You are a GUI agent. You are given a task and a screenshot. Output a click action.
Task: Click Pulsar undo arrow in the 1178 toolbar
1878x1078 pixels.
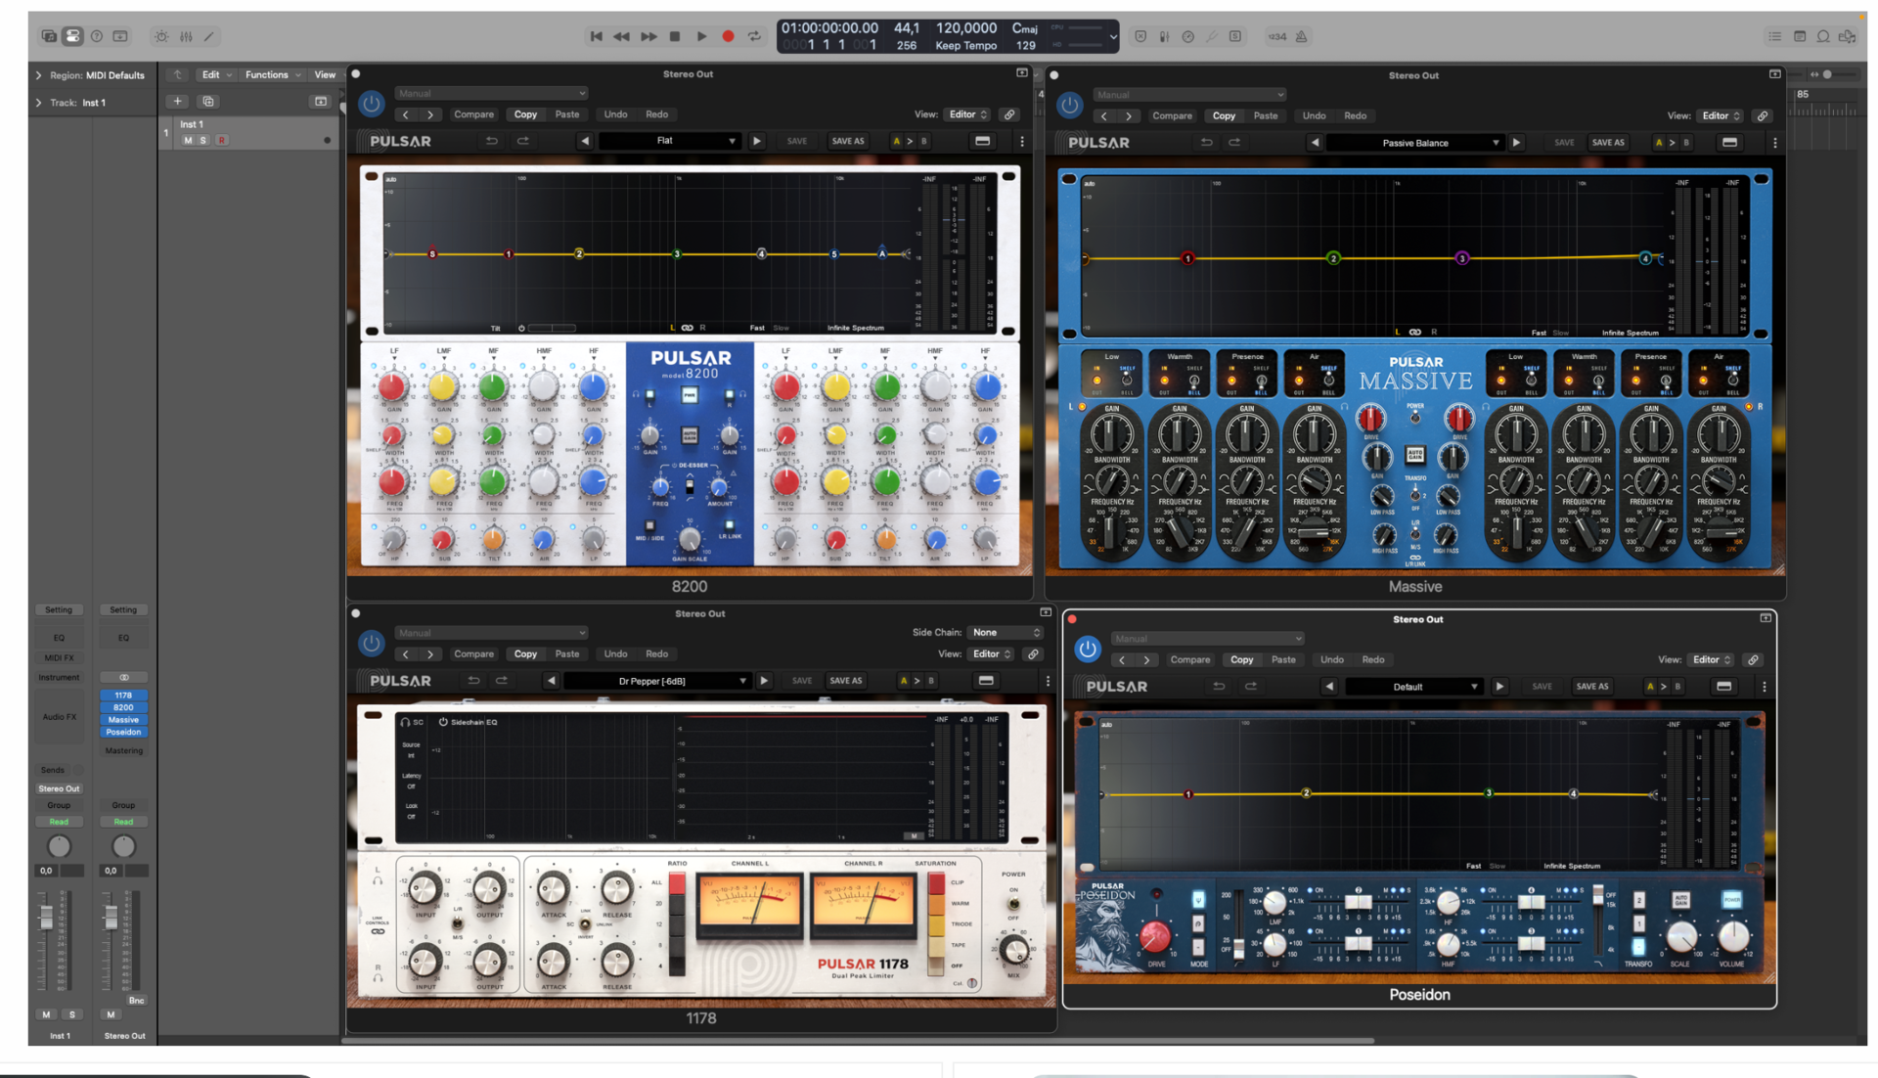(473, 681)
